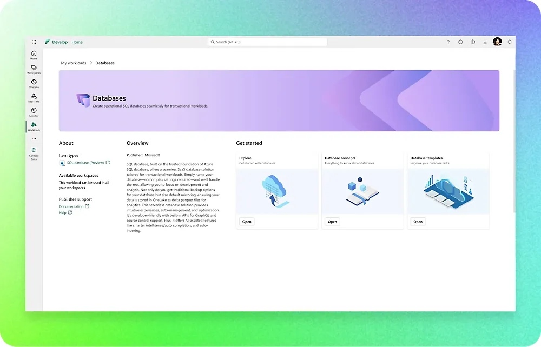The image size is (541, 347).
Task: Expand the sidebar more options ellipsis
Action: click(x=34, y=139)
